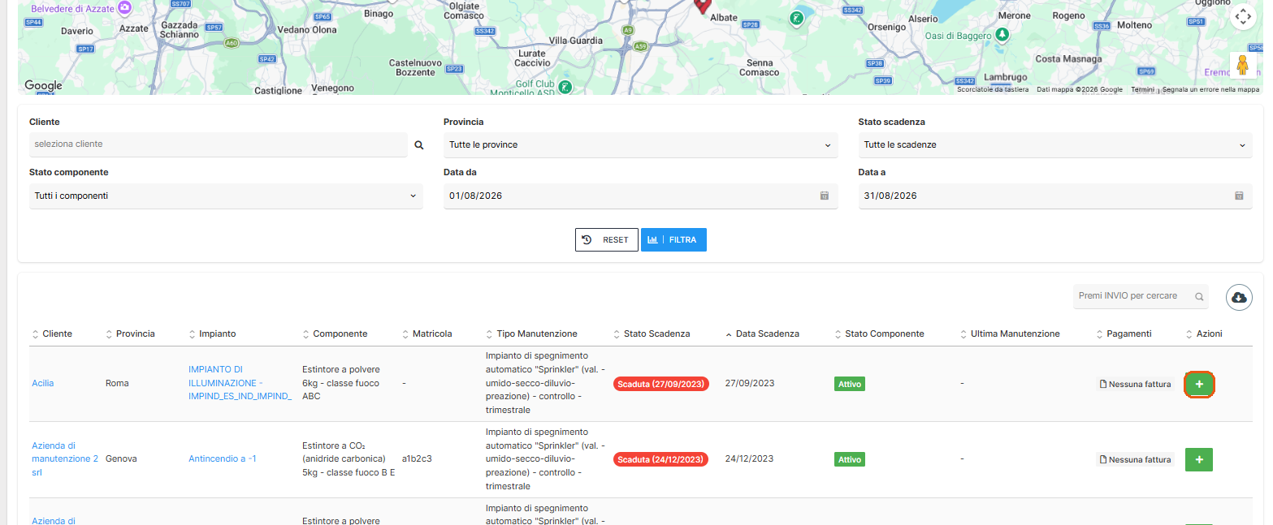Click the search magnifier next to Cliente field
The width and height of the screenshot is (1273, 525).
coord(419,145)
